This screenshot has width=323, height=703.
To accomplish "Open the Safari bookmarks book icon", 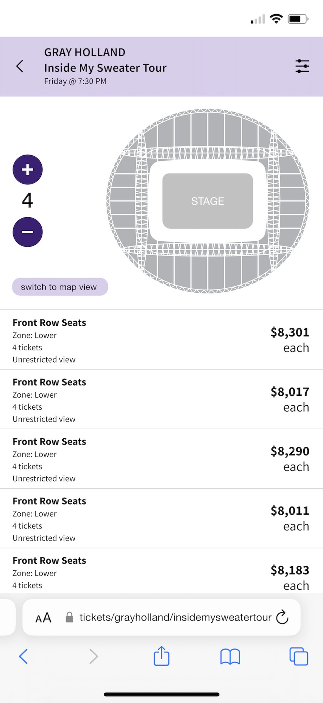I will (230, 656).
